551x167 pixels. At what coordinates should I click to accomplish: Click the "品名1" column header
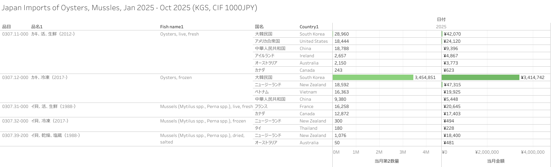pyautogui.click(x=37, y=27)
